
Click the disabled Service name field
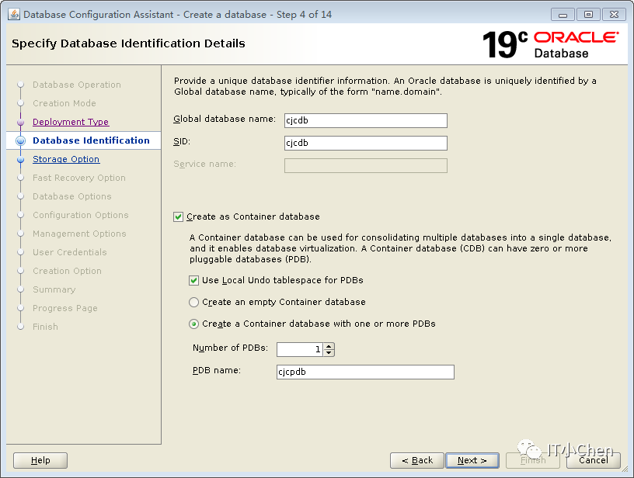365,165
